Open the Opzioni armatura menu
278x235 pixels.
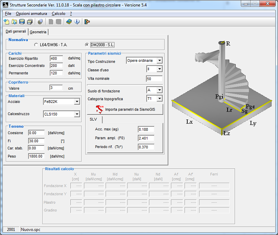[x=31, y=13]
